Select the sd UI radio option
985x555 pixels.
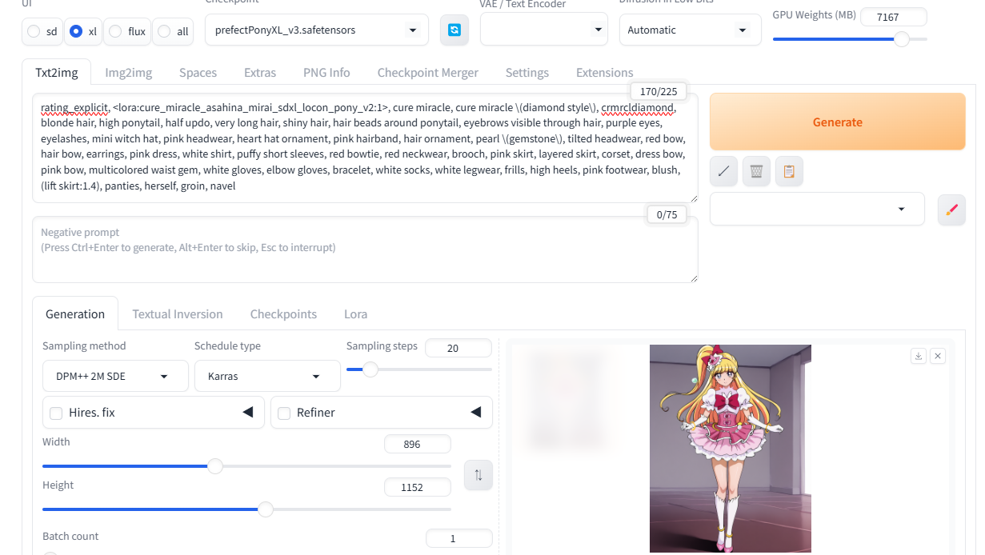[42, 31]
